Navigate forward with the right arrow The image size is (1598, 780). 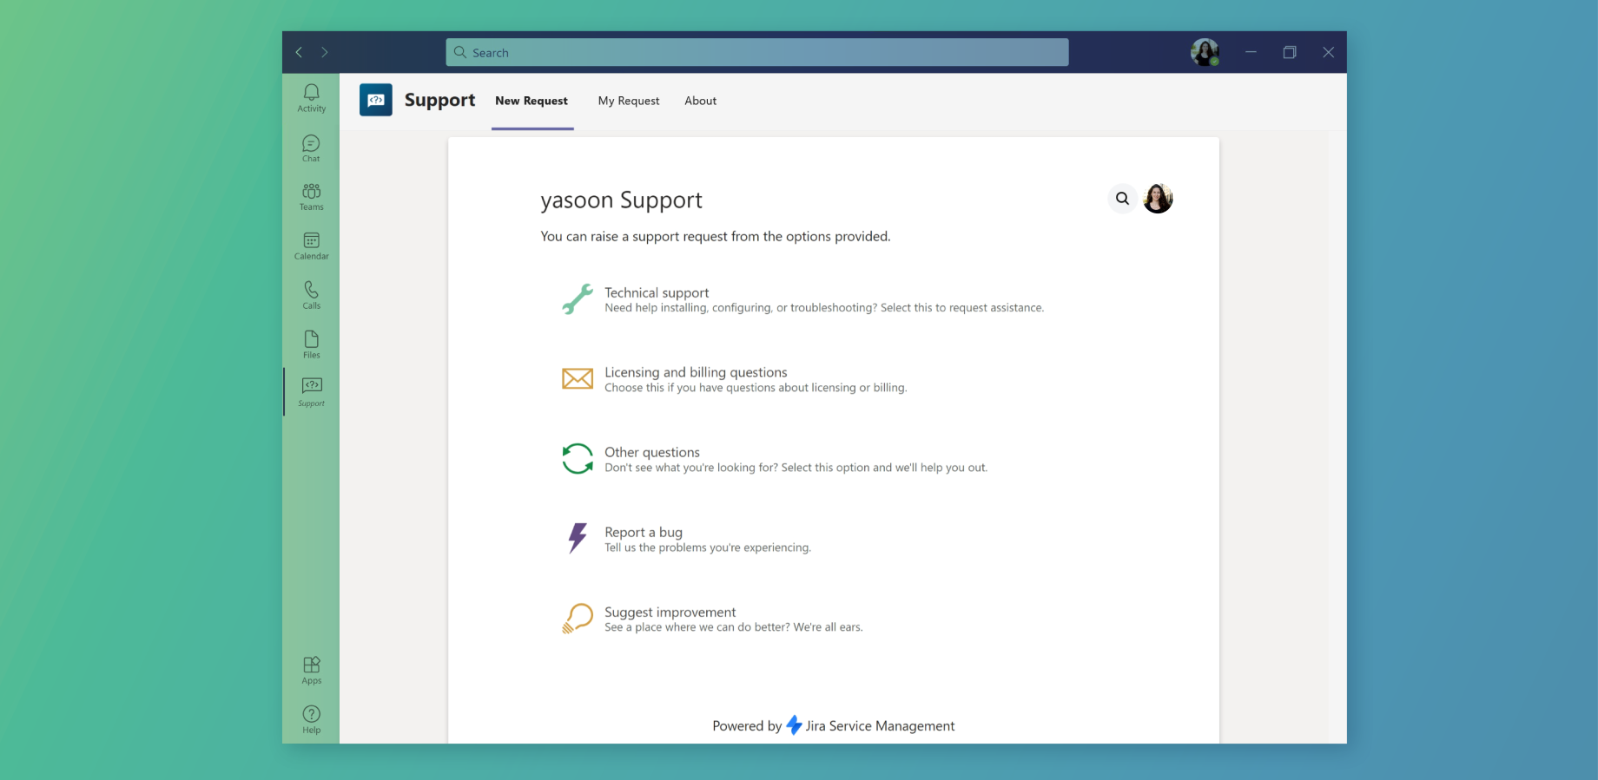325,52
